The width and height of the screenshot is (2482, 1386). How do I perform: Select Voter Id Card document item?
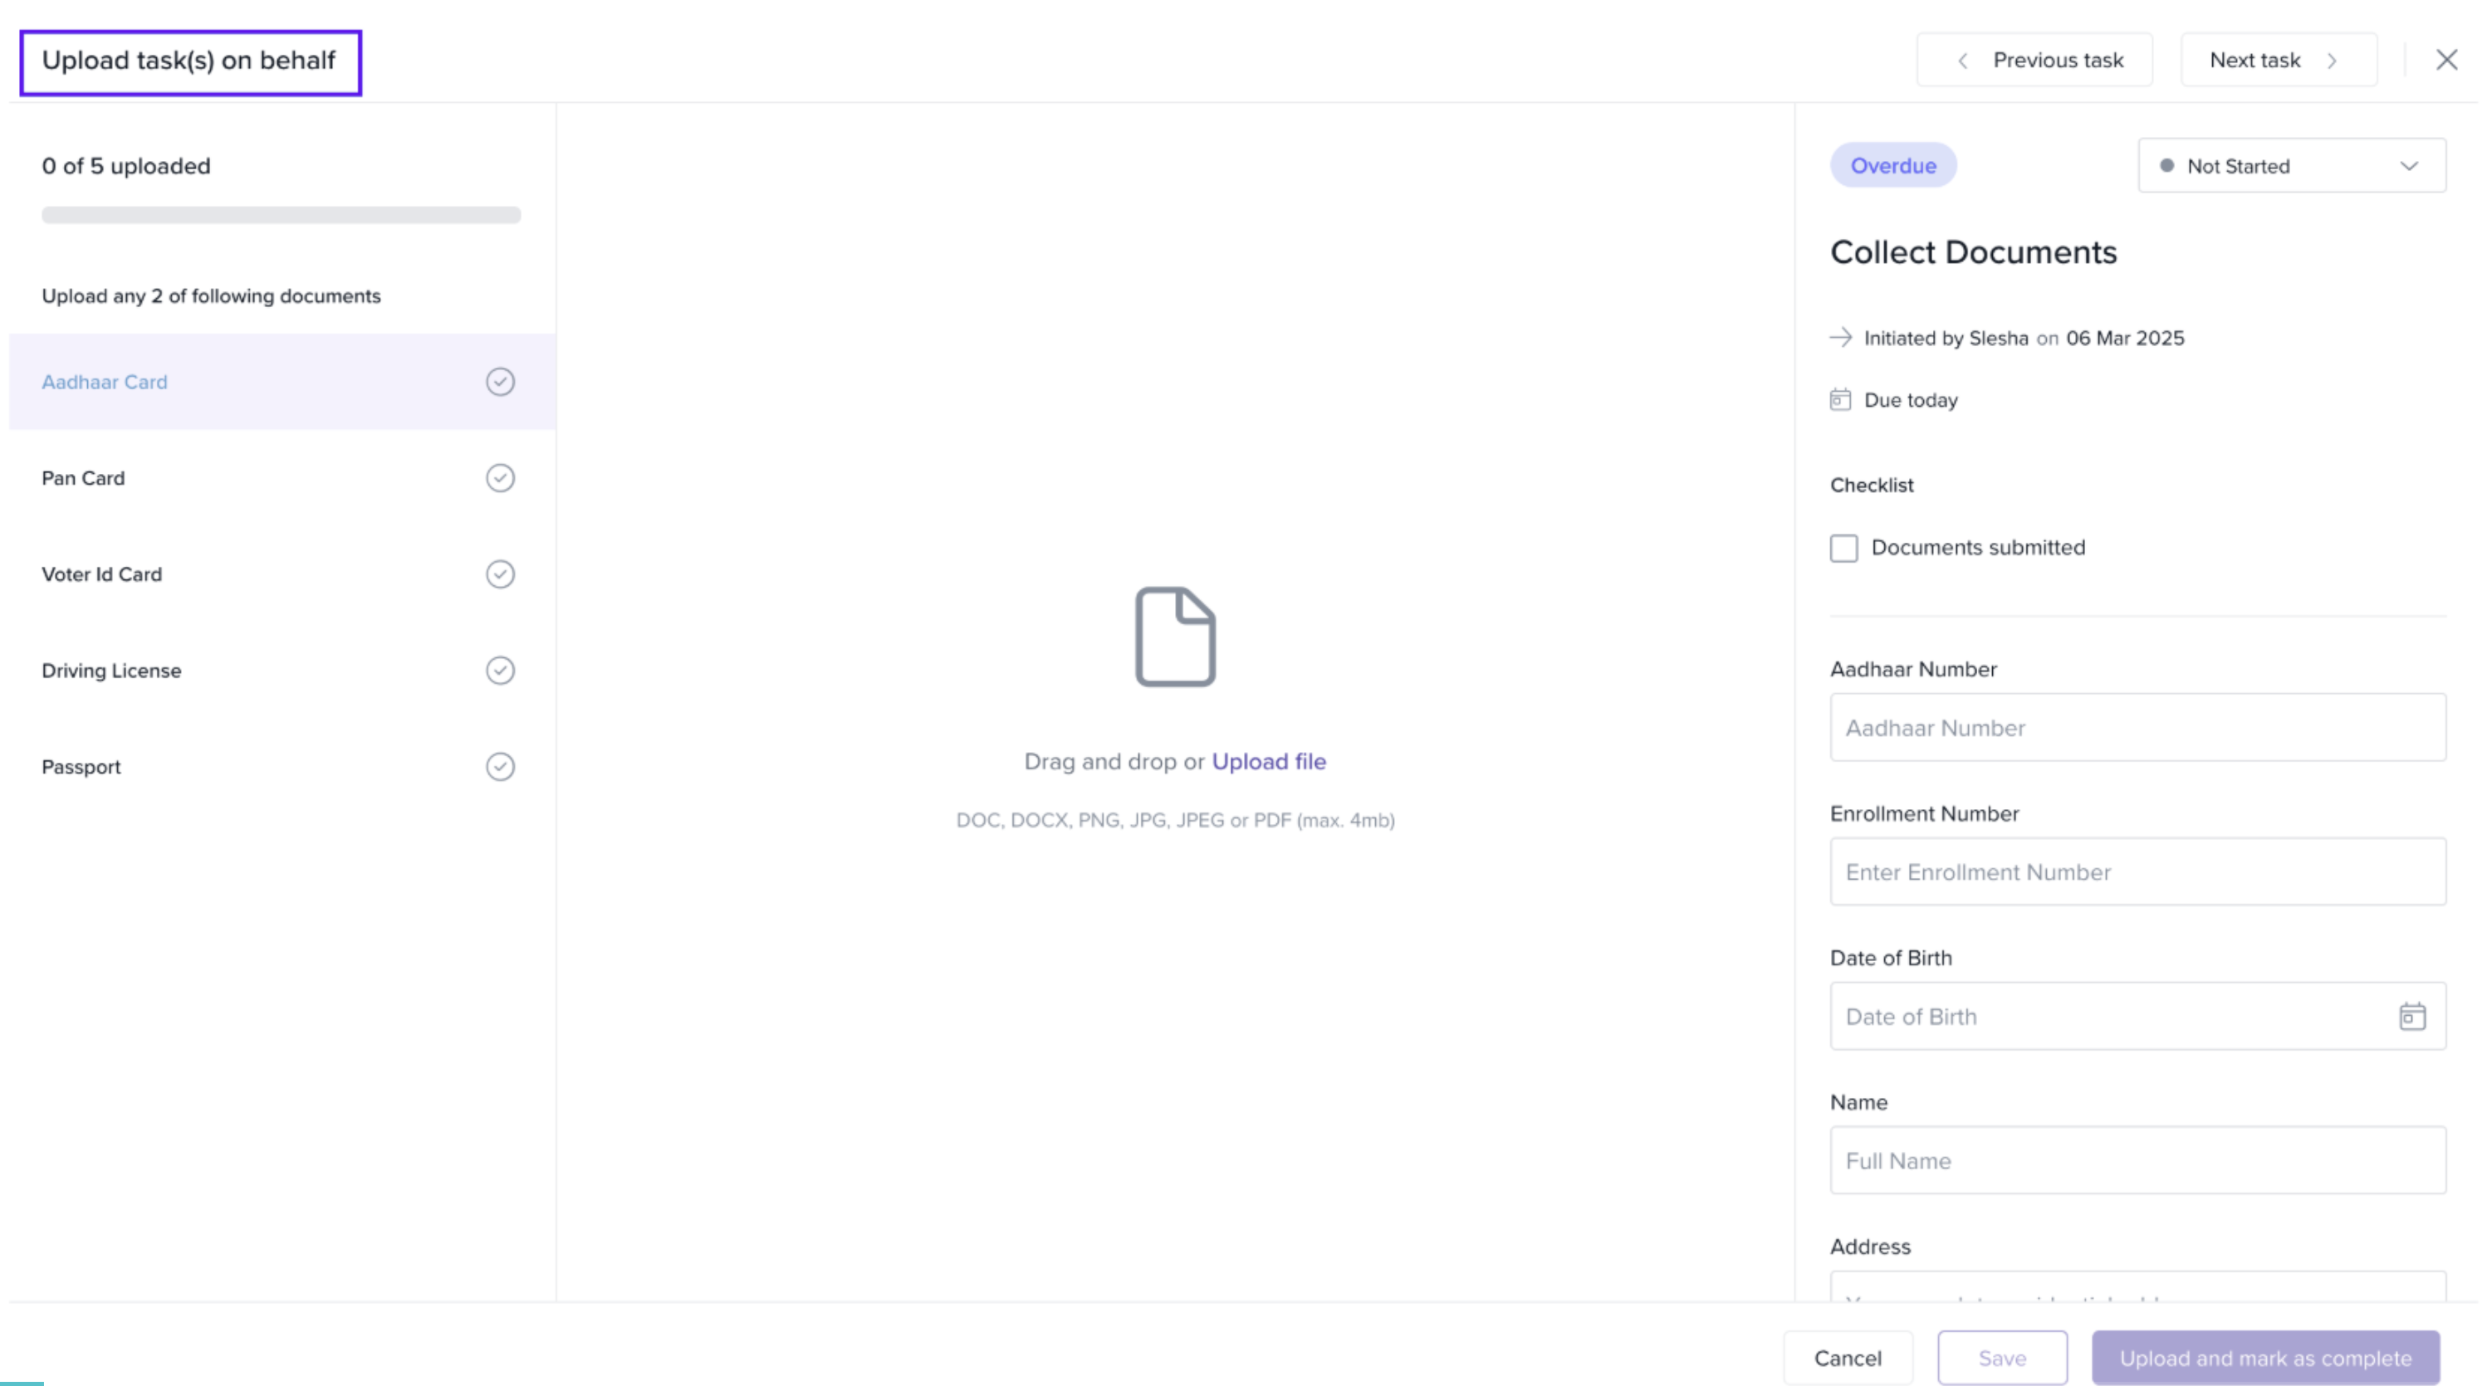[101, 574]
